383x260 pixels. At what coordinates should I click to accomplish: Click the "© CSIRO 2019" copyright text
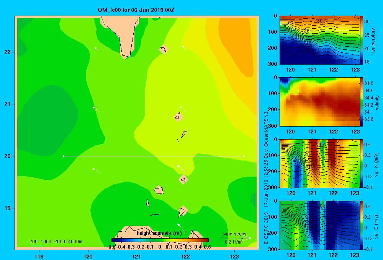click(266, 229)
